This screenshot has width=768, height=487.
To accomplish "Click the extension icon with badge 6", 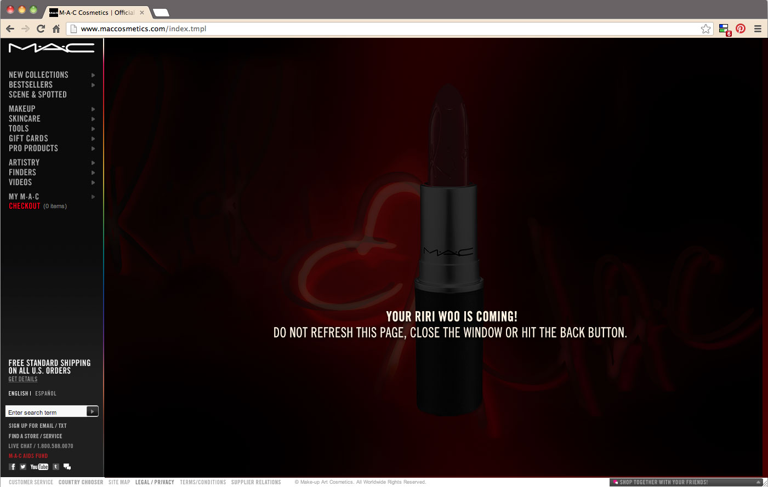I will pyautogui.click(x=724, y=29).
